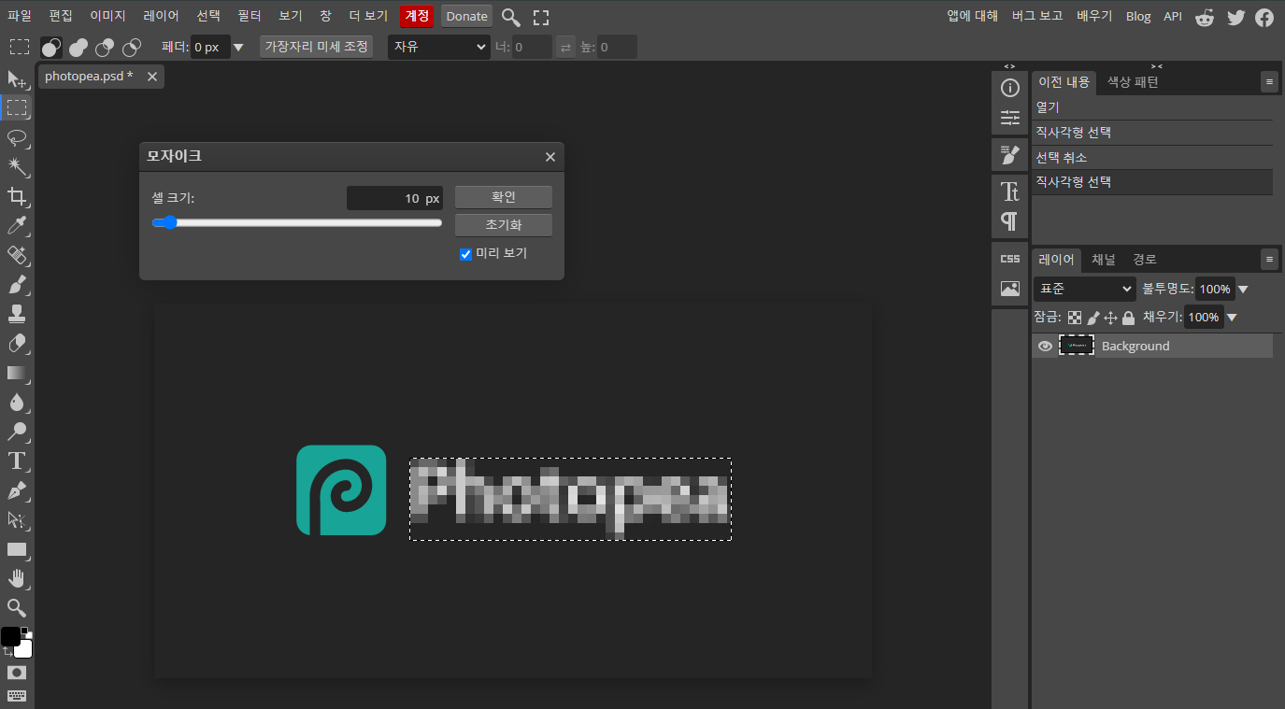This screenshot has width=1285, height=709.
Task: Click the search magnifier in menu bar
Action: [510, 17]
